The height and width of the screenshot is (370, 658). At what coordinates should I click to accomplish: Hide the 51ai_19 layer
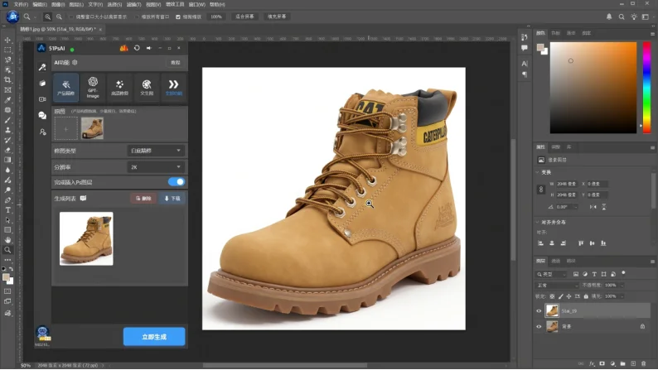click(539, 311)
